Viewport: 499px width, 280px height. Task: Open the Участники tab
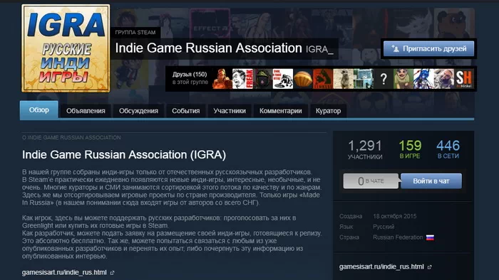[x=230, y=111]
